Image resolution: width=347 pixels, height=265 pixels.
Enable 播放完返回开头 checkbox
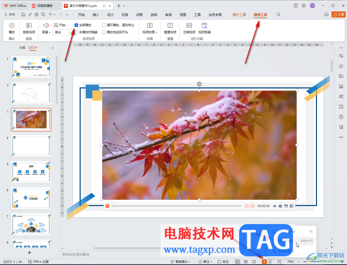click(104, 32)
